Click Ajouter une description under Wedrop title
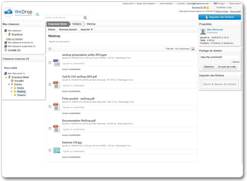Screen dimensions: 247x181 click(59, 42)
